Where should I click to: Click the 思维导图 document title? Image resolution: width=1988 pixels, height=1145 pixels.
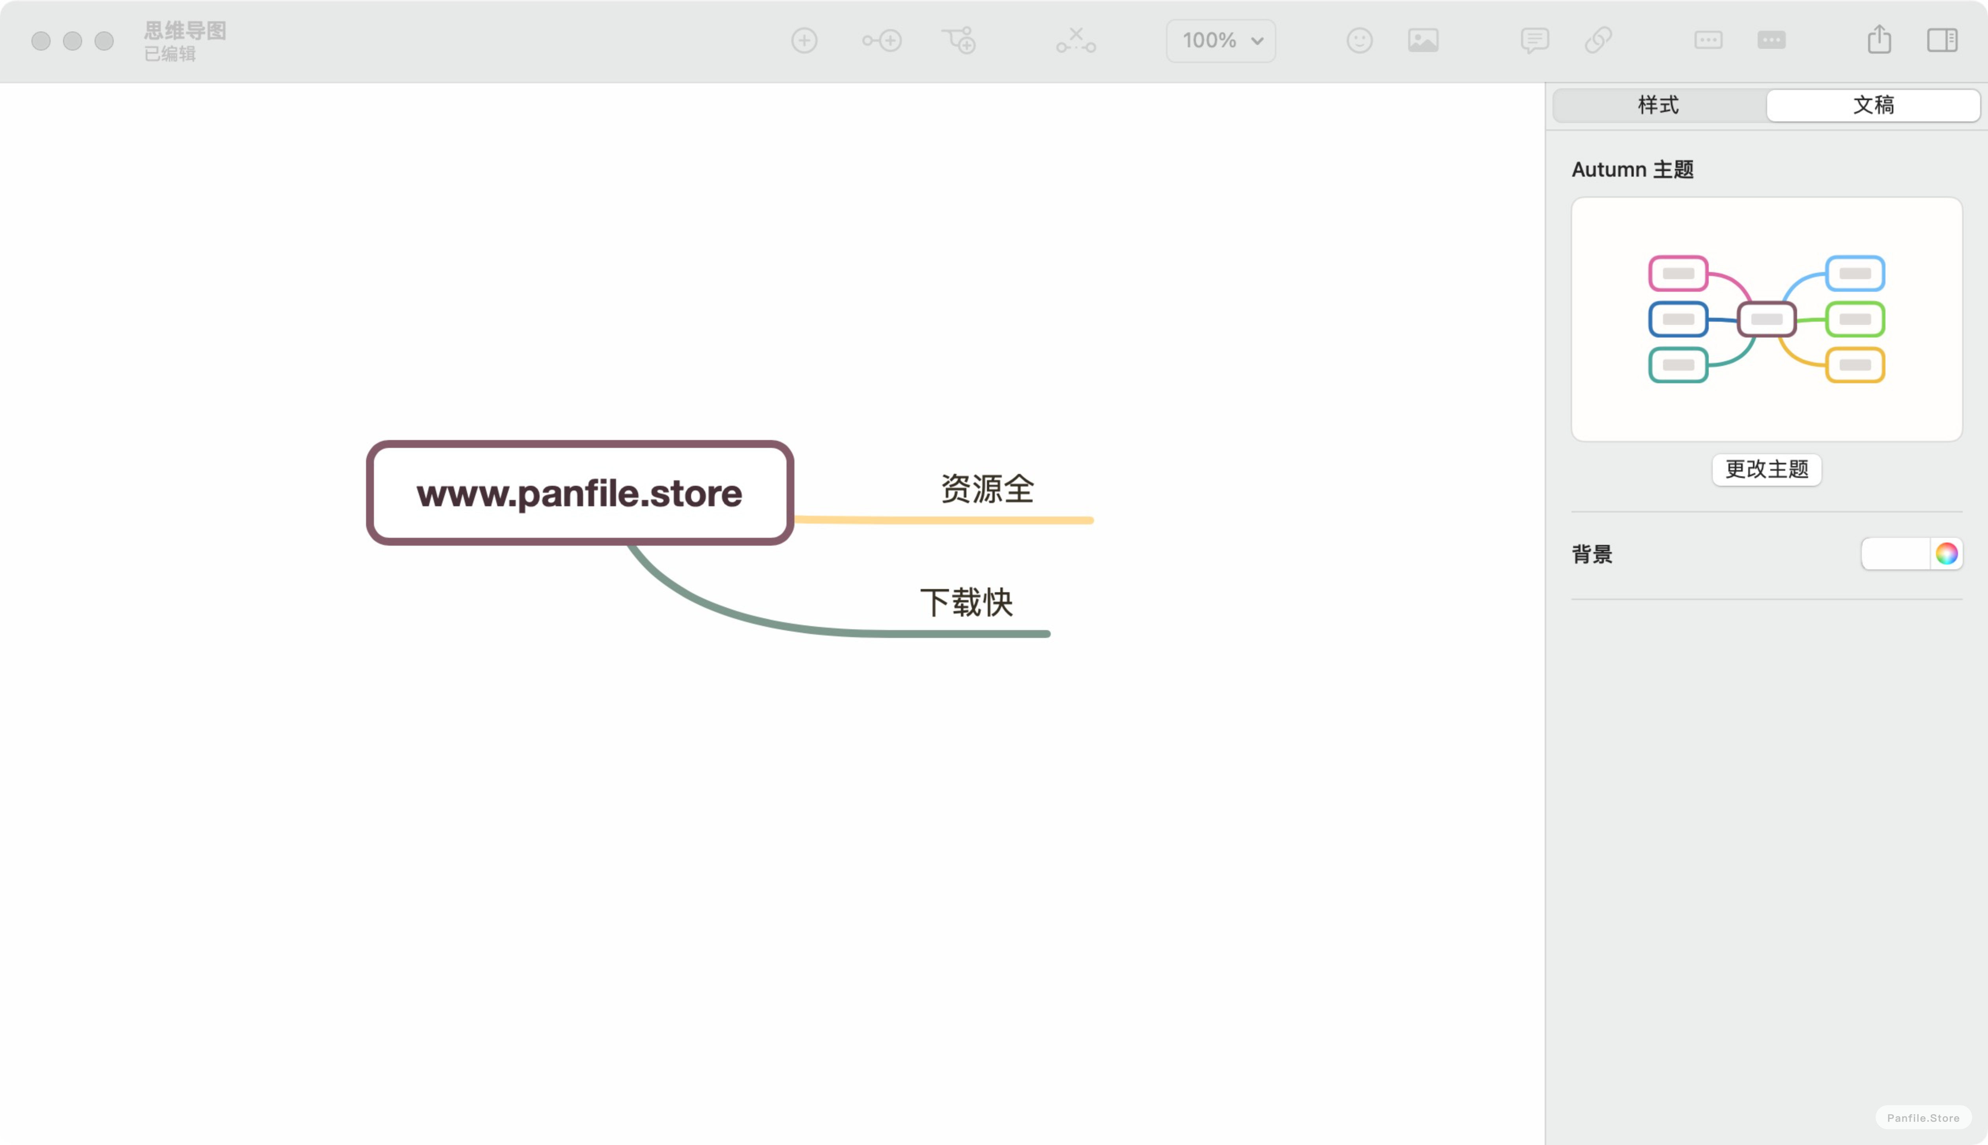click(x=185, y=31)
